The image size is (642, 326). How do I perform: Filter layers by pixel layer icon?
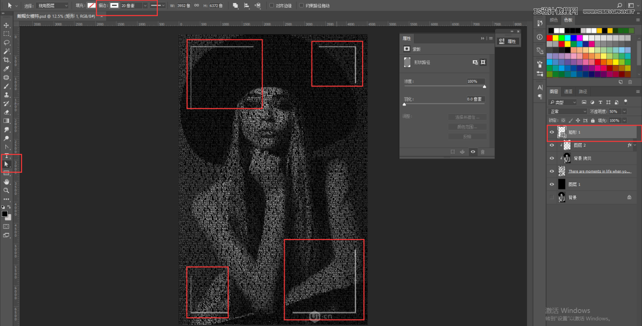pyautogui.click(x=584, y=102)
